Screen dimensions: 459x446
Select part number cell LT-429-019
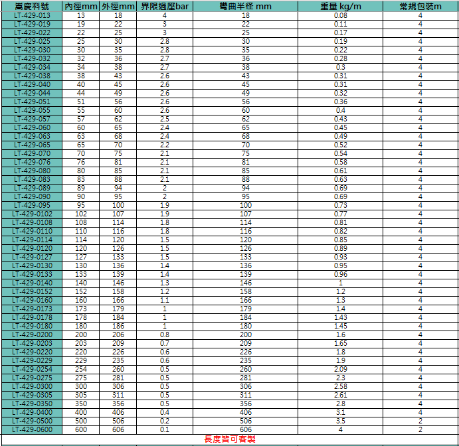coord(32,24)
